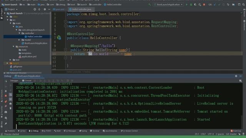Start debugging with the green bug icon
Screen dimensions: 246x138
click(191, 5)
